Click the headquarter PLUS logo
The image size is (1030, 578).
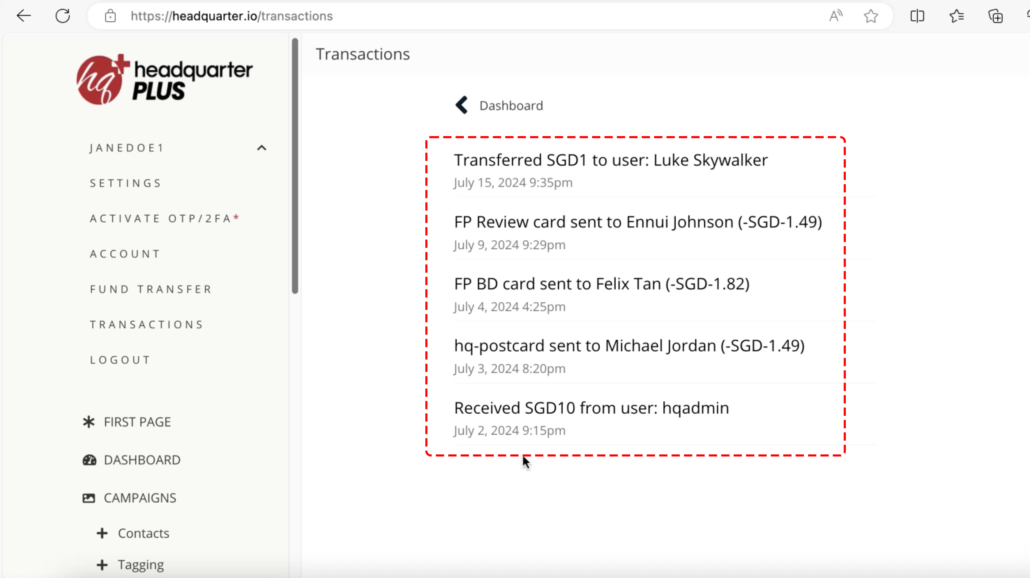pyautogui.click(x=164, y=80)
